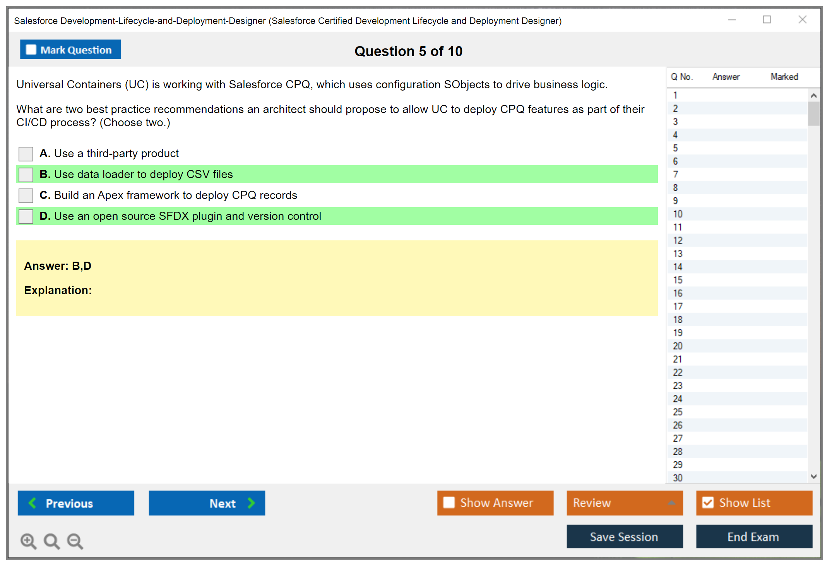This screenshot has width=832, height=569.
Task: Uncheck the Show List toggle
Action: tap(708, 502)
